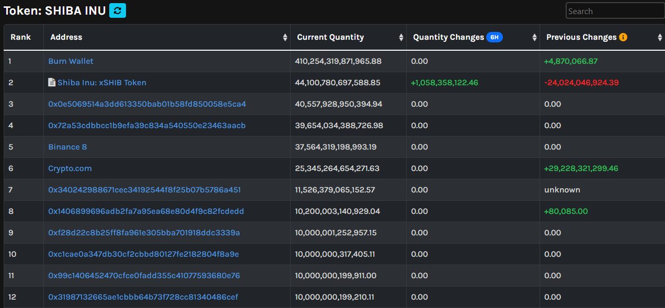The height and width of the screenshot is (308, 665).
Task: Click the refresh icon beside SHIBA INU
Action: pyautogui.click(x=118, y=10)
